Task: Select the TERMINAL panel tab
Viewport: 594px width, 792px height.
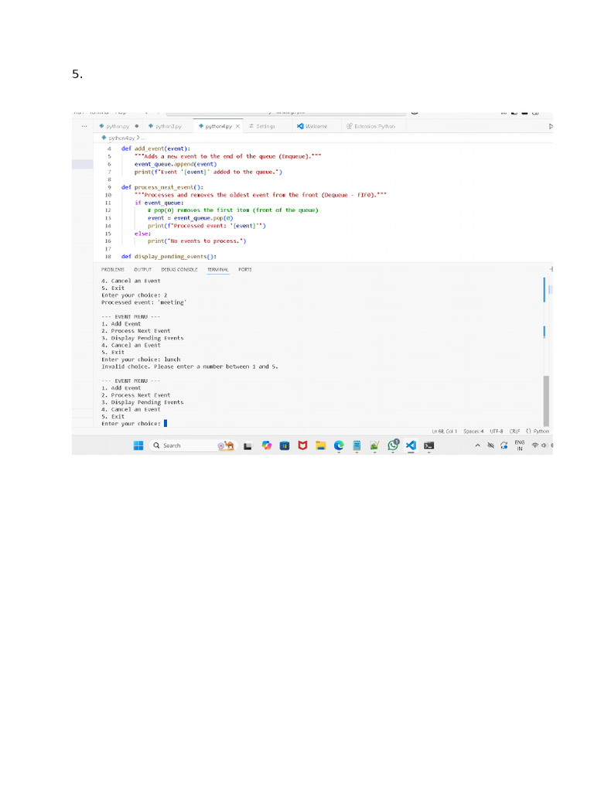Action: tap(217, 270)
